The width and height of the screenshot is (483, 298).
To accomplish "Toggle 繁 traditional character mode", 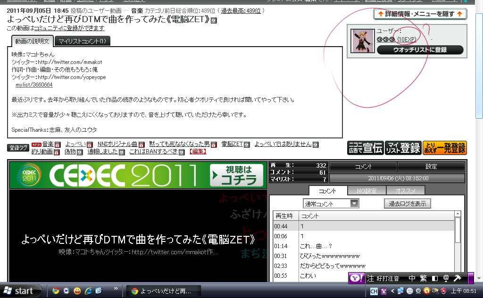I will click(x=423, y=278).
